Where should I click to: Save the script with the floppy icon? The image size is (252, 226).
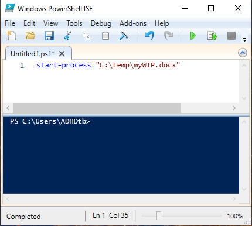click(49, 36)
